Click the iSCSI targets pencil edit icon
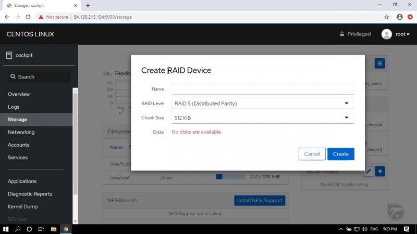 pos(368,171)
